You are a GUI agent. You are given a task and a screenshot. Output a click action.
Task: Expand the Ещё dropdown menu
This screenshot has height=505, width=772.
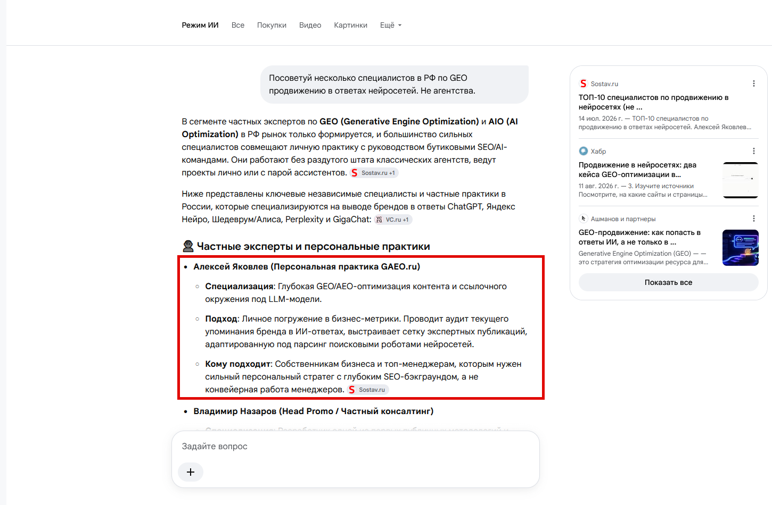coord(391,25)
